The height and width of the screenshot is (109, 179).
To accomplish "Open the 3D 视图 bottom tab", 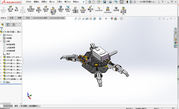I will click(x=24, y=106).
